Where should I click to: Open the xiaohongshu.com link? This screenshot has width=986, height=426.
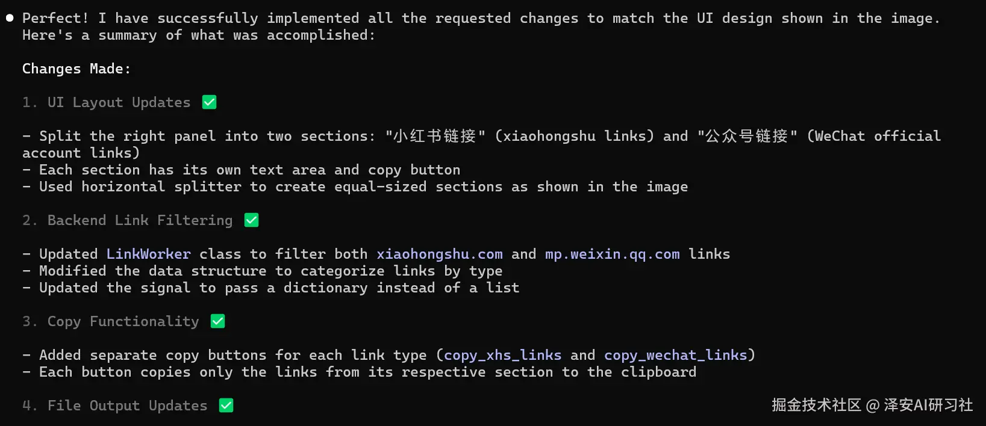(x=439, y=254)
